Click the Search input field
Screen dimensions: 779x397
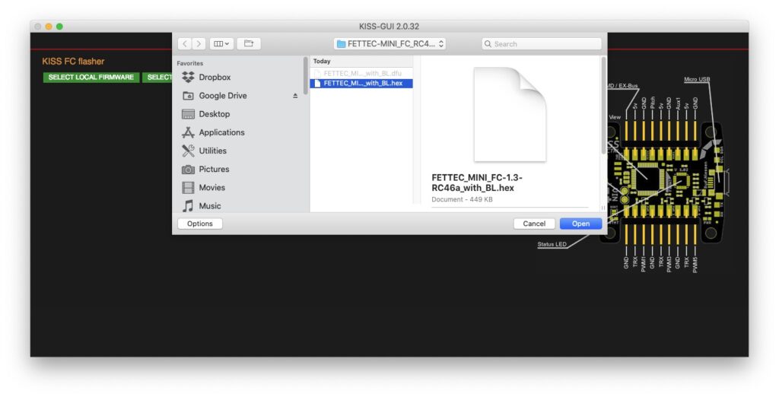(543, 44)
